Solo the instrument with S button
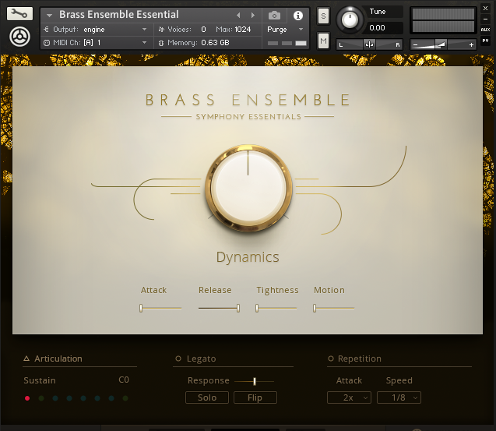 [323, 16]
